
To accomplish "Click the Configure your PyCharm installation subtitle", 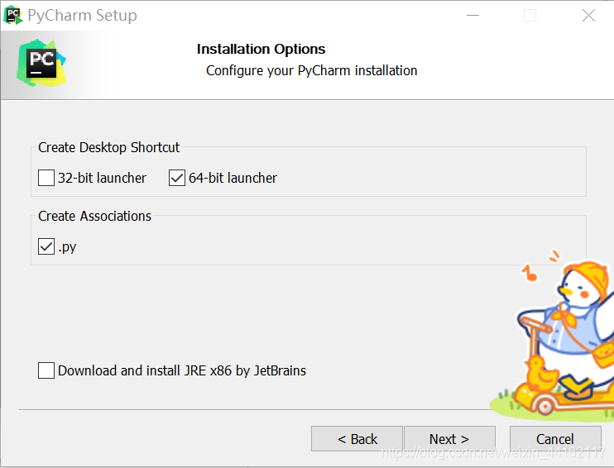I will tap(311, 70).
